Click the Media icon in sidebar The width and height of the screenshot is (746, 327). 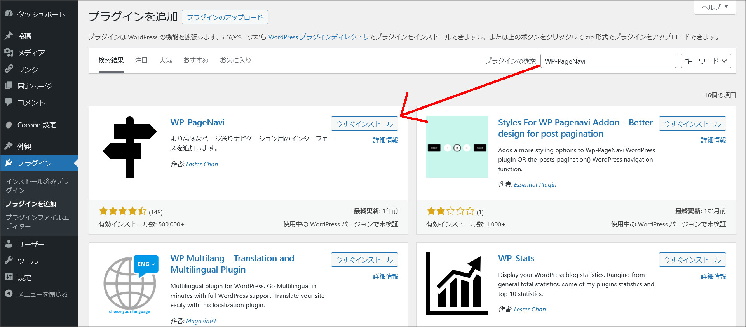[x=9, y=52]
